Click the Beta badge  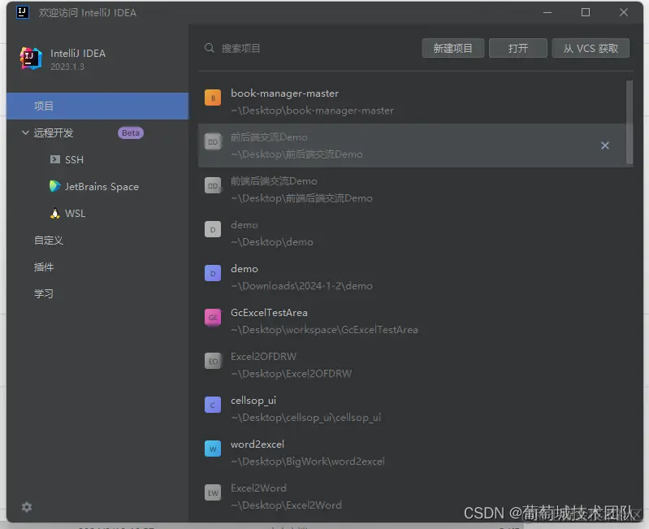pos(131,133)
